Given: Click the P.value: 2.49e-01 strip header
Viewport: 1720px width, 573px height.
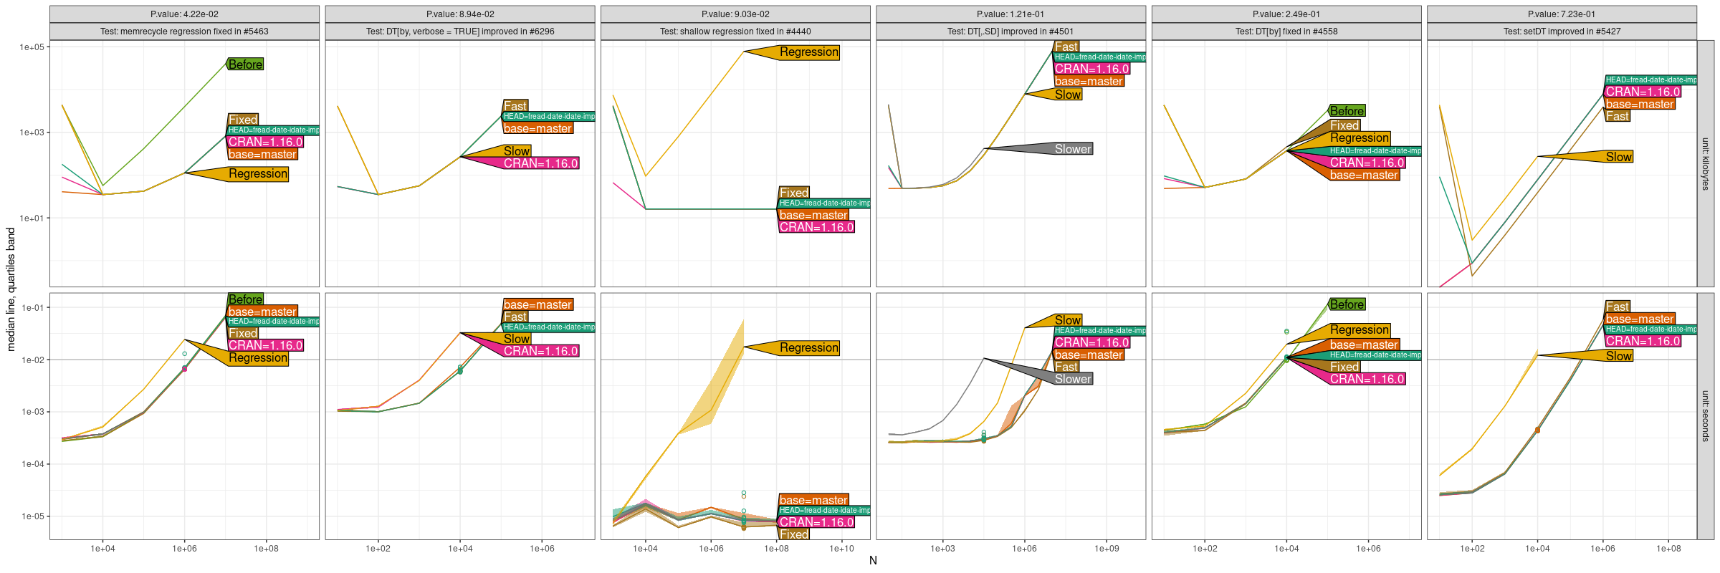Looking at the screenshot, I should click(x=1286, y=14).
